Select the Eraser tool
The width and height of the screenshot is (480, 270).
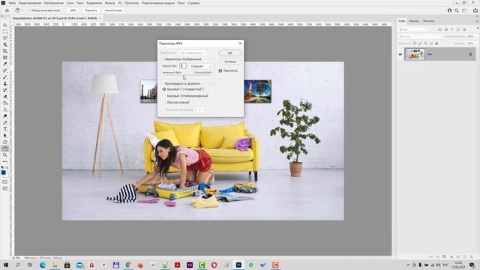tap(5, 97)
